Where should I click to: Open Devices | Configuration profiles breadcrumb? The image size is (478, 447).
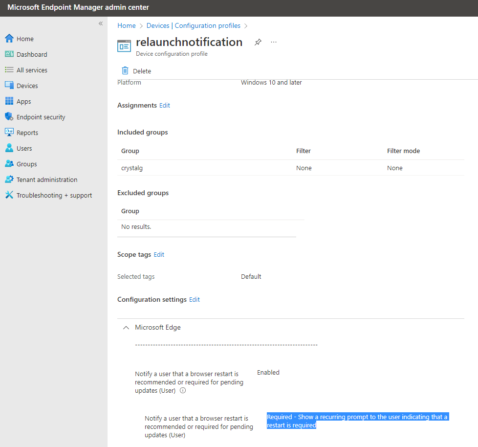coord(193,25)
